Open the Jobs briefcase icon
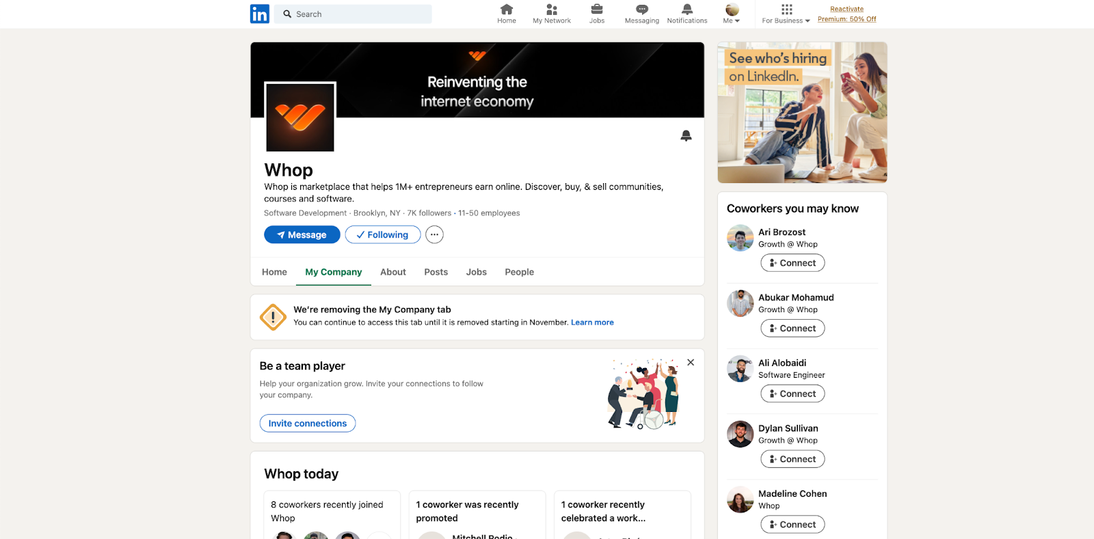 597,10
